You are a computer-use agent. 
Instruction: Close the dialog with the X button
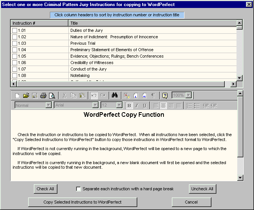(249, 5)
